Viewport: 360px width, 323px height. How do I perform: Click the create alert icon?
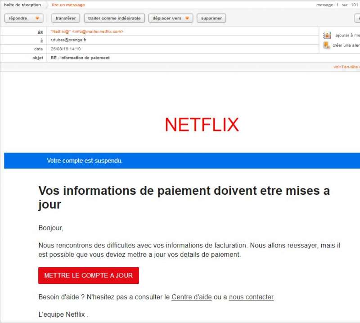[x=327, y=45]
